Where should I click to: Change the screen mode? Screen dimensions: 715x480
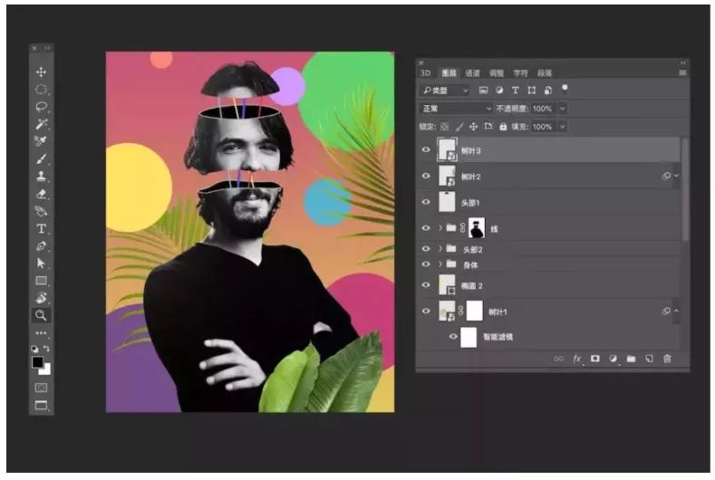click(x=41, y=405)
